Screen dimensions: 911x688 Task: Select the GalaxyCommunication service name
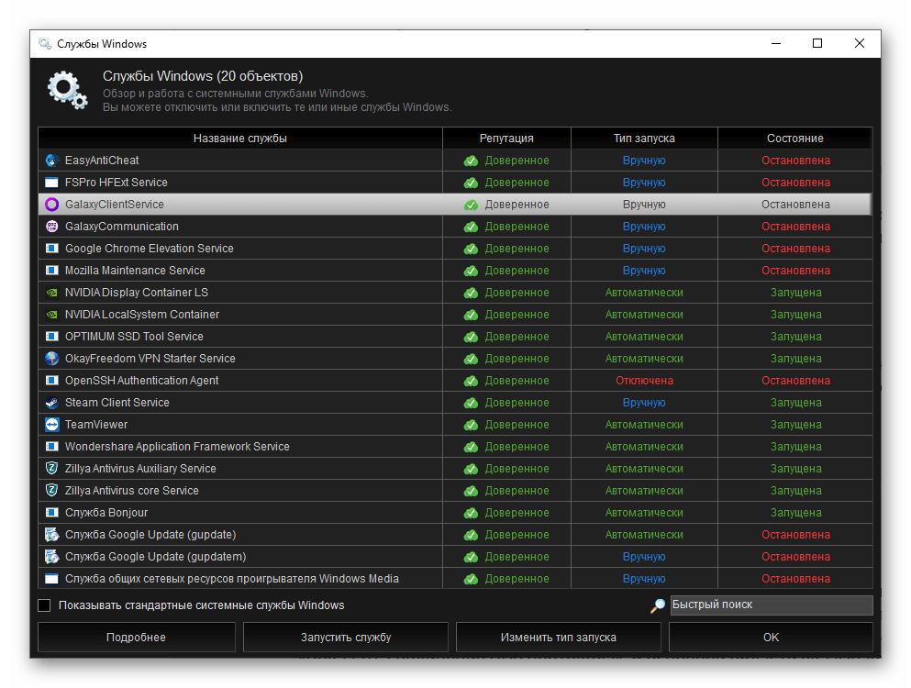point(122,227)
